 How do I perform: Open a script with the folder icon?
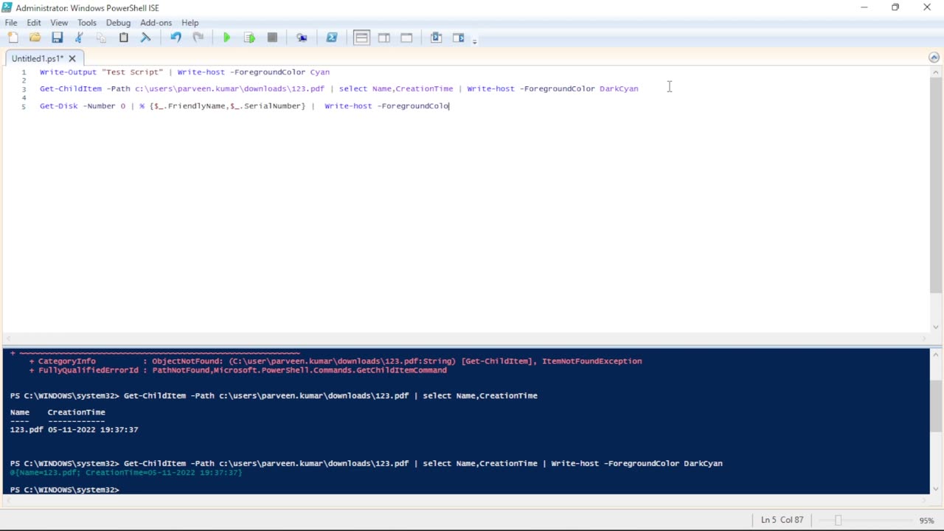pyautogui.click(x=35, y=38)
